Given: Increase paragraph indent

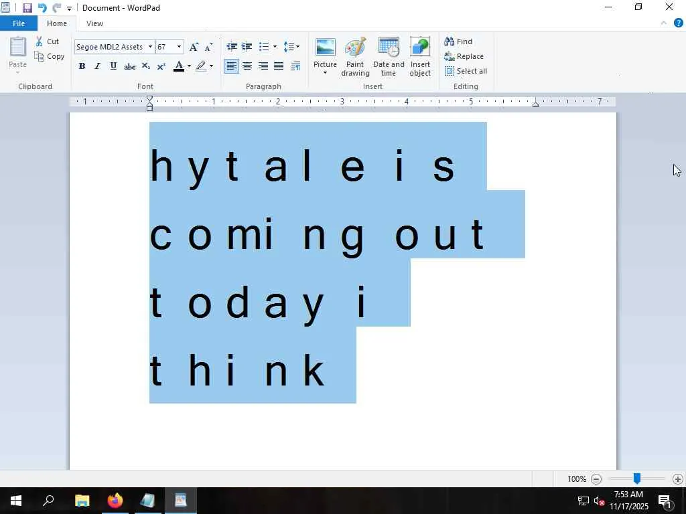Looking at the screenshot, I should (247, 46).
